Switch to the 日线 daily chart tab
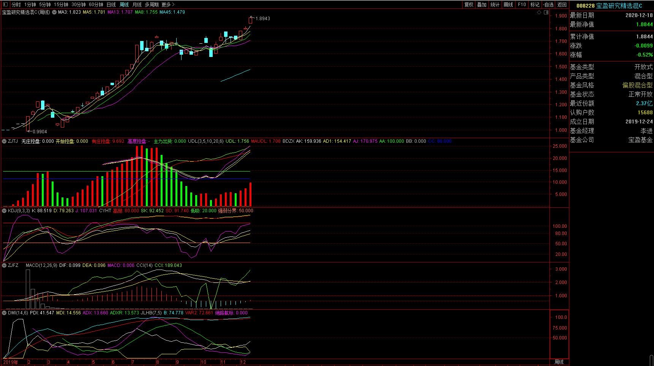Viewport: 654px width, 366px height. point(111,5)
